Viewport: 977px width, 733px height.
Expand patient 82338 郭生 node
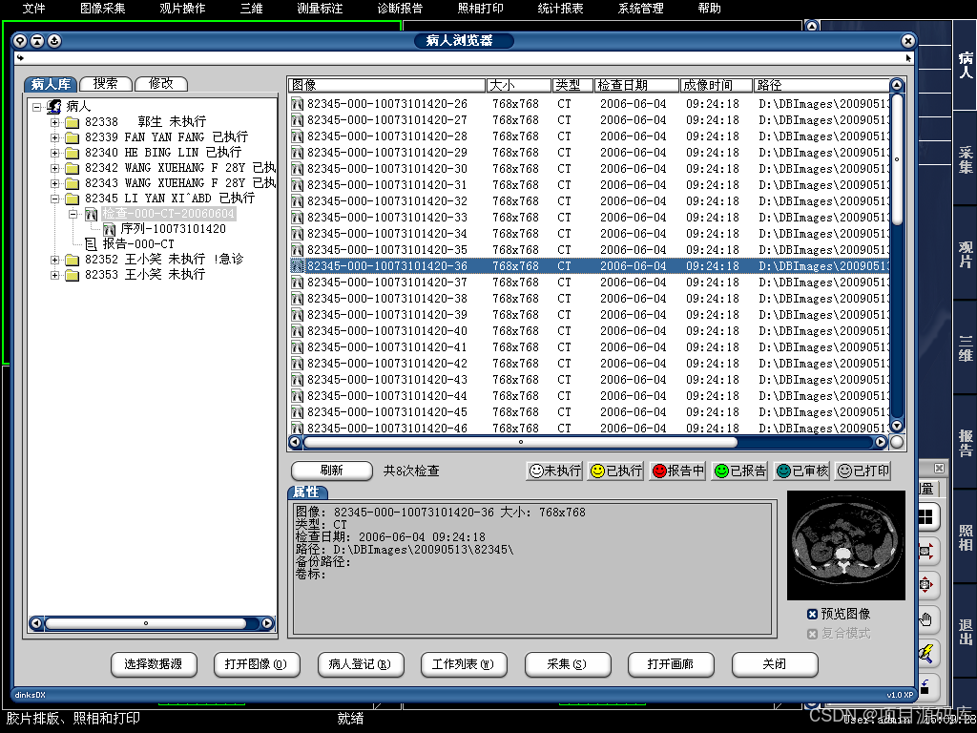tap(54, 122)
